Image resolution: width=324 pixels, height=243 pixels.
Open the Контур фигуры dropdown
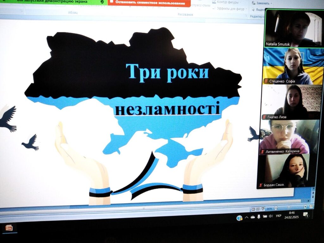coord(227,2)
